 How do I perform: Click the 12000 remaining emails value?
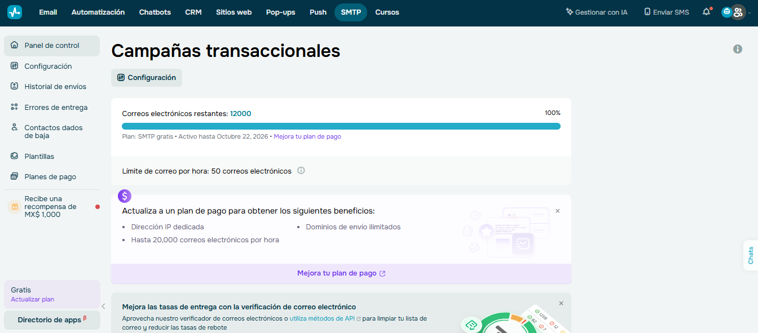(x=241, y=113)
